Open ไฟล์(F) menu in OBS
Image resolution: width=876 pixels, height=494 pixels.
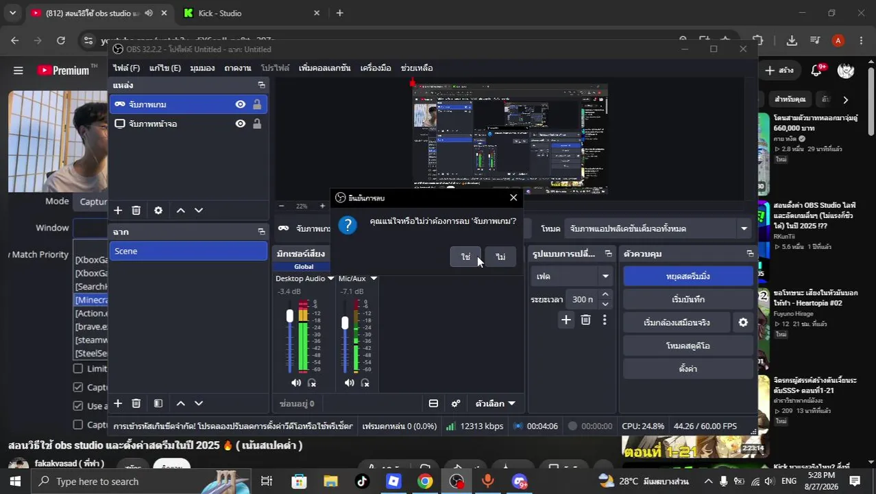(126, 68)
